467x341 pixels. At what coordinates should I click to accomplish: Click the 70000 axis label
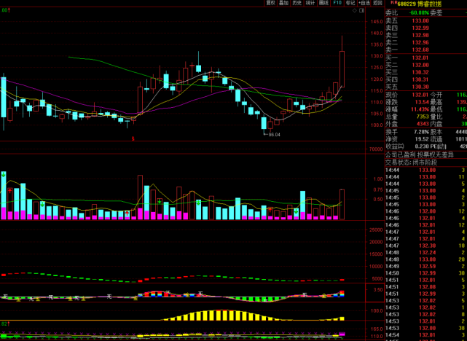click(x=376, y=149)
